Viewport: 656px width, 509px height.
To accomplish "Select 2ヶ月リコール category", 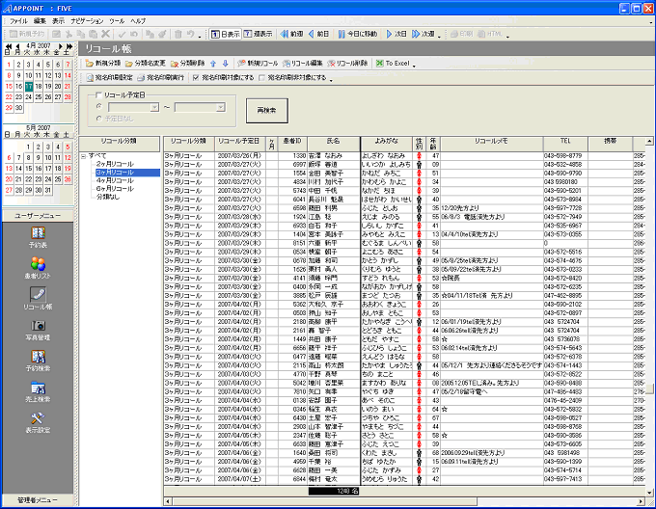I will point(115,164).
